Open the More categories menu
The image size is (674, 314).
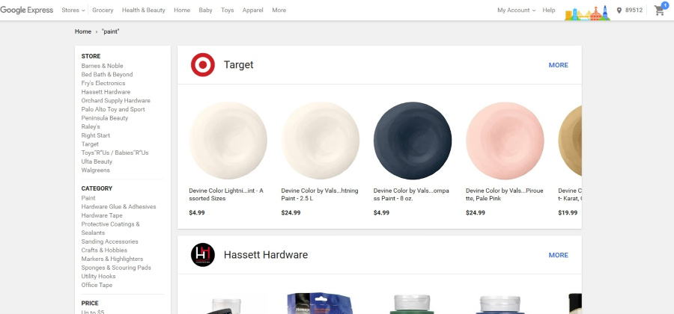tap(279, 10)
